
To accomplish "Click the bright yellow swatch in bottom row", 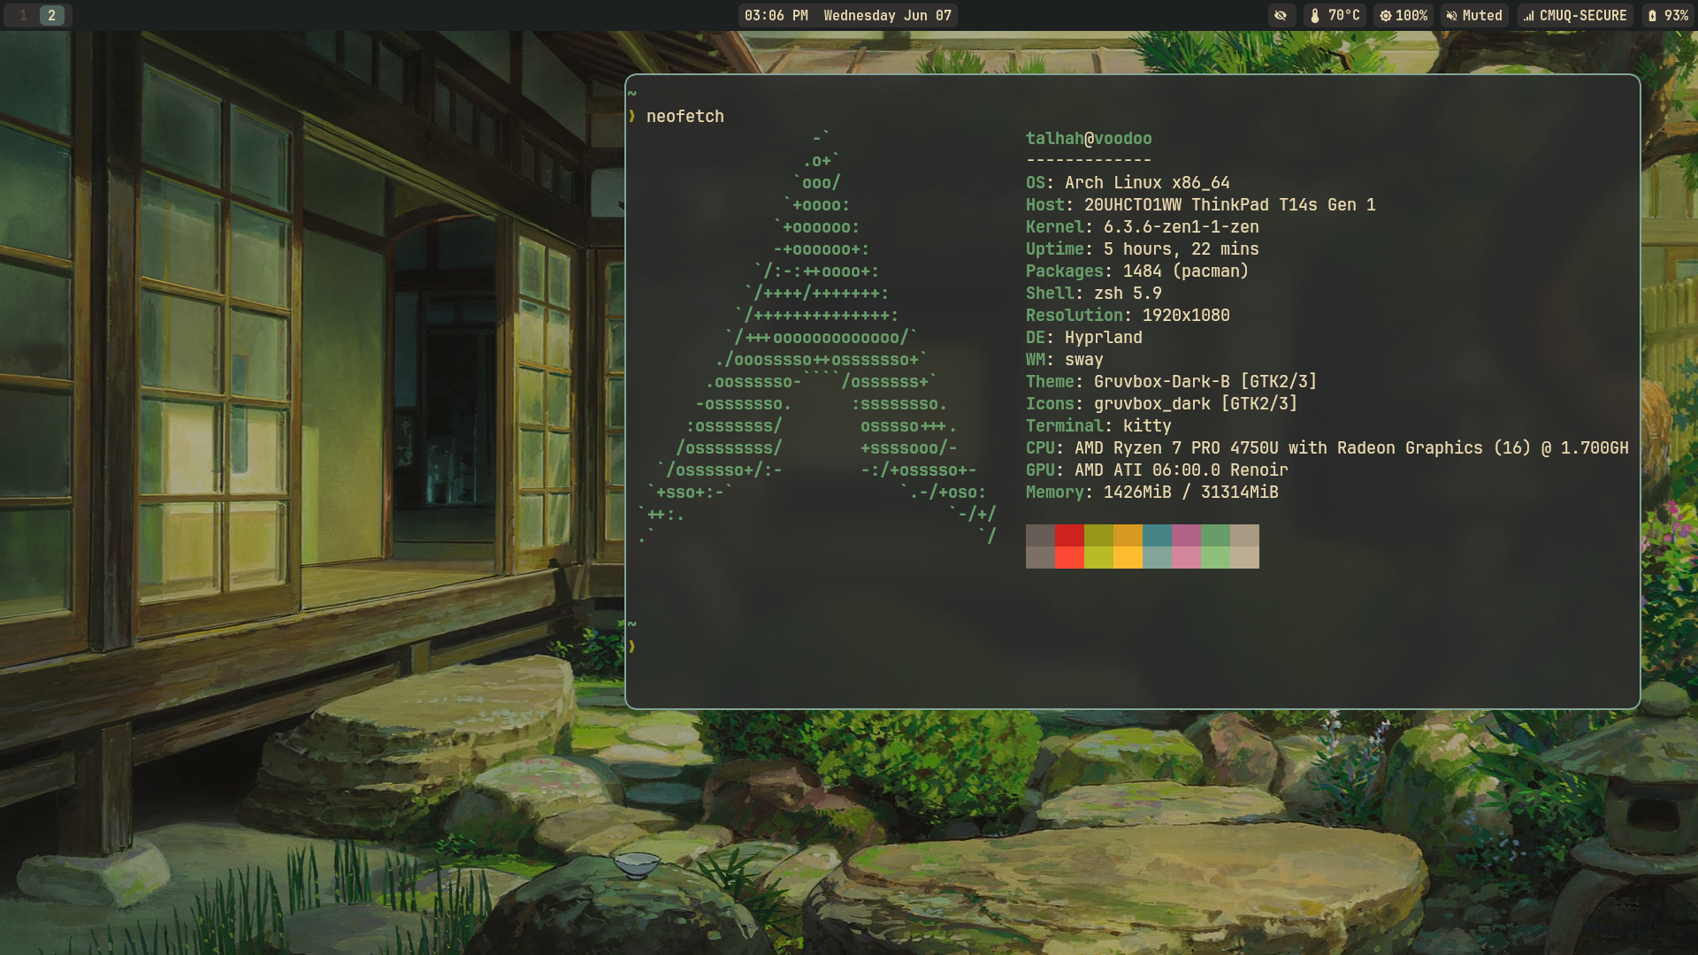I will coord(1128,557).
